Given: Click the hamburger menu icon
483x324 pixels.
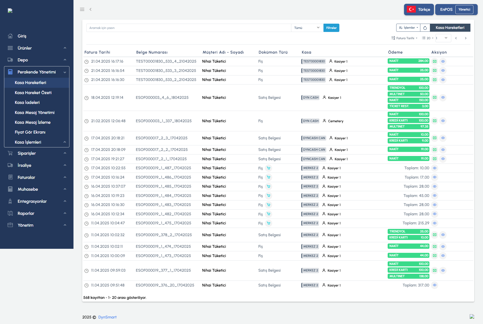Looking at the screenshot, I should click(x=82, y=9).
